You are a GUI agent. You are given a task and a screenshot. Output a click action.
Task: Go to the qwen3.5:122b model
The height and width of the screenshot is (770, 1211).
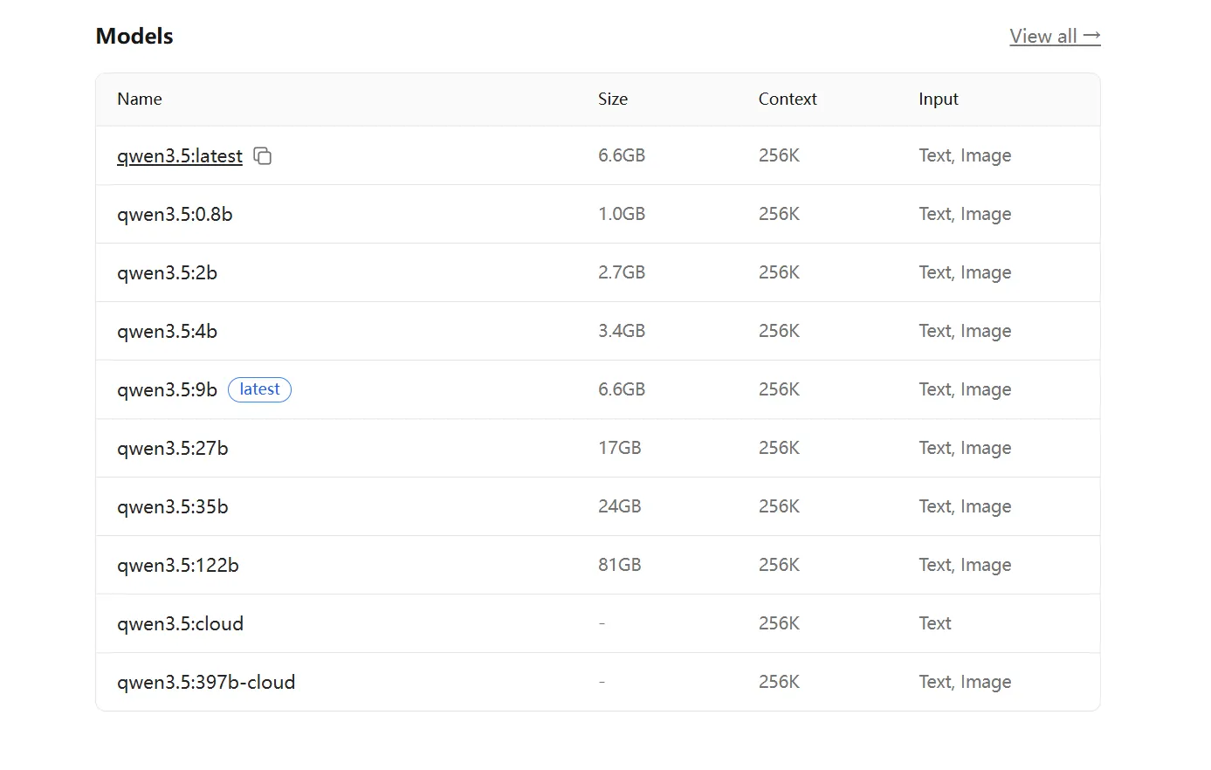pyautogui.click(x=177, y=566)
